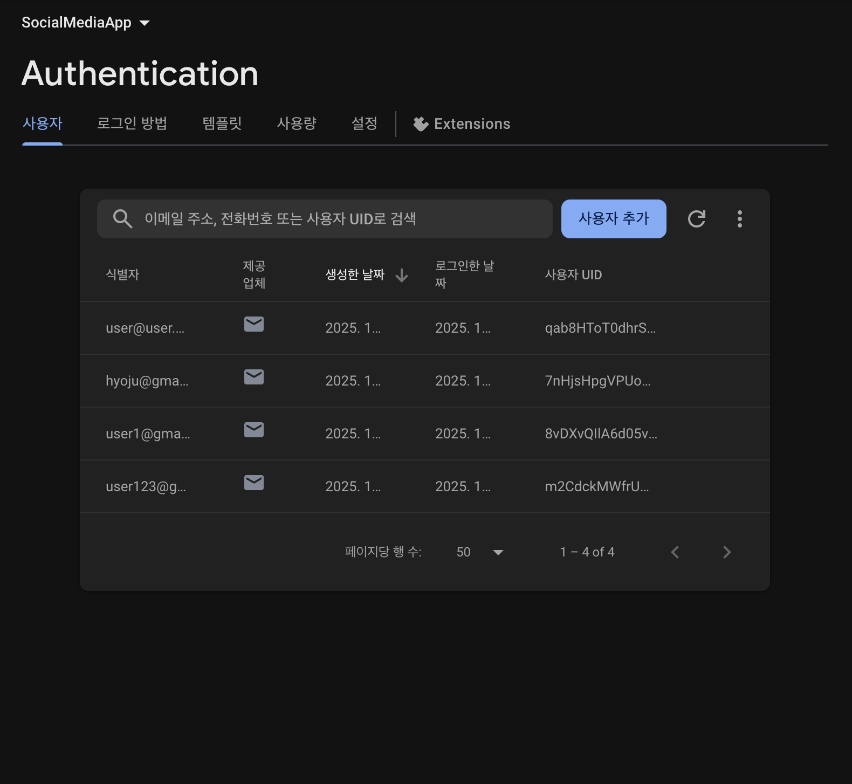Click the 페이지당 행 수 label
Viewport: 852px width, 784px height.
pyautogui.click(x=383, y=552)
